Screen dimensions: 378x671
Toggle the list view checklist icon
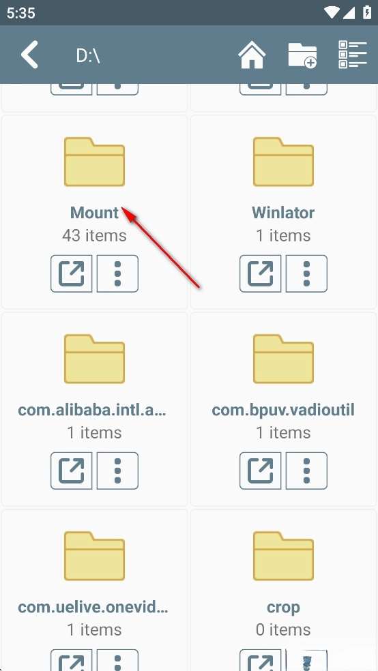(353, 55)
